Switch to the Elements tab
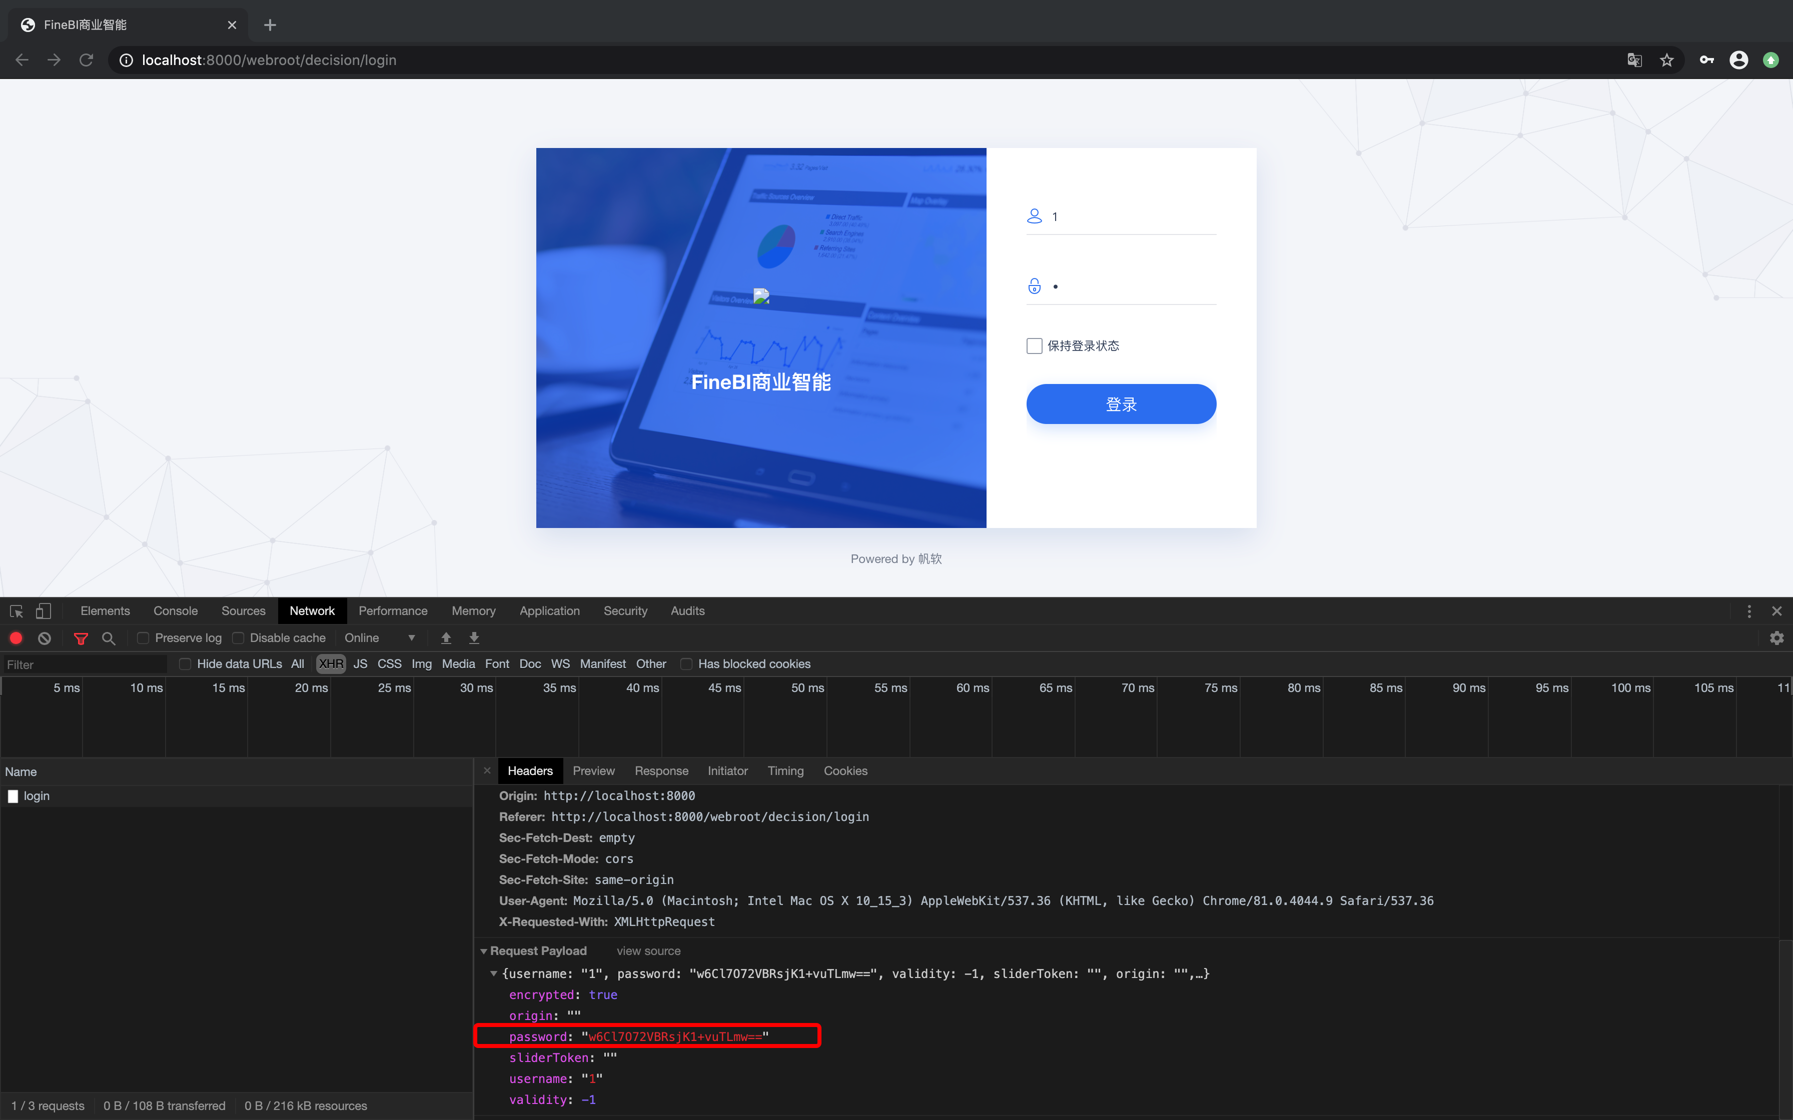 click(x=105, y=611)
